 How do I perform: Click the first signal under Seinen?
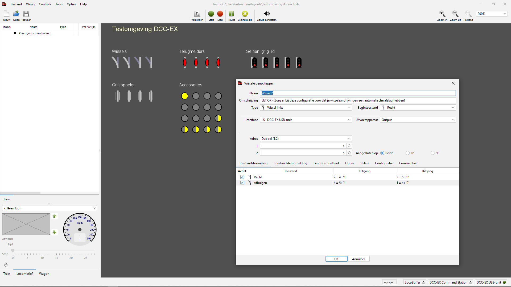[x=254, y=62]
